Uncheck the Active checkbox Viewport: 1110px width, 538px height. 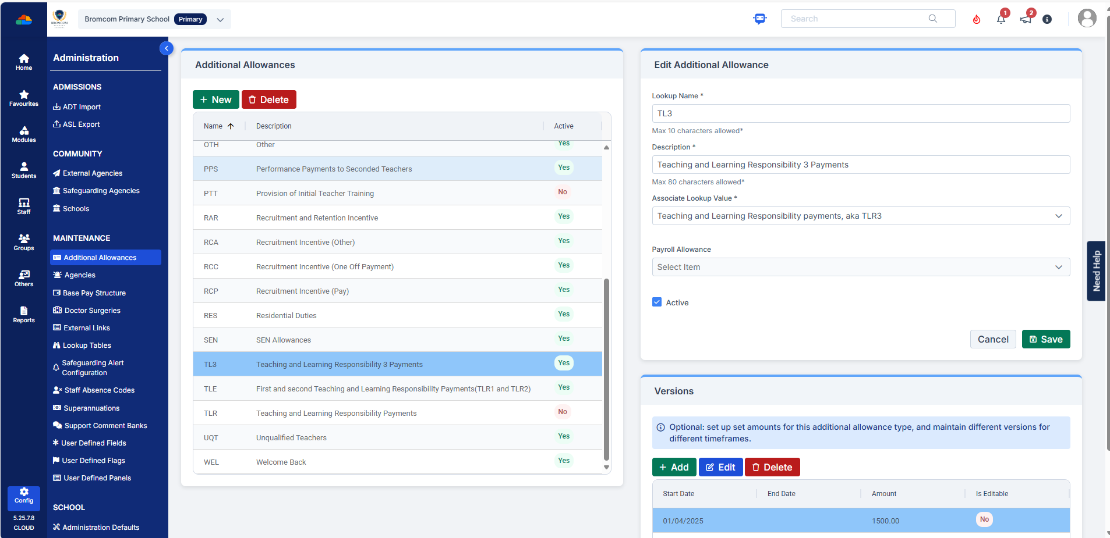click(x=657, y=302)
